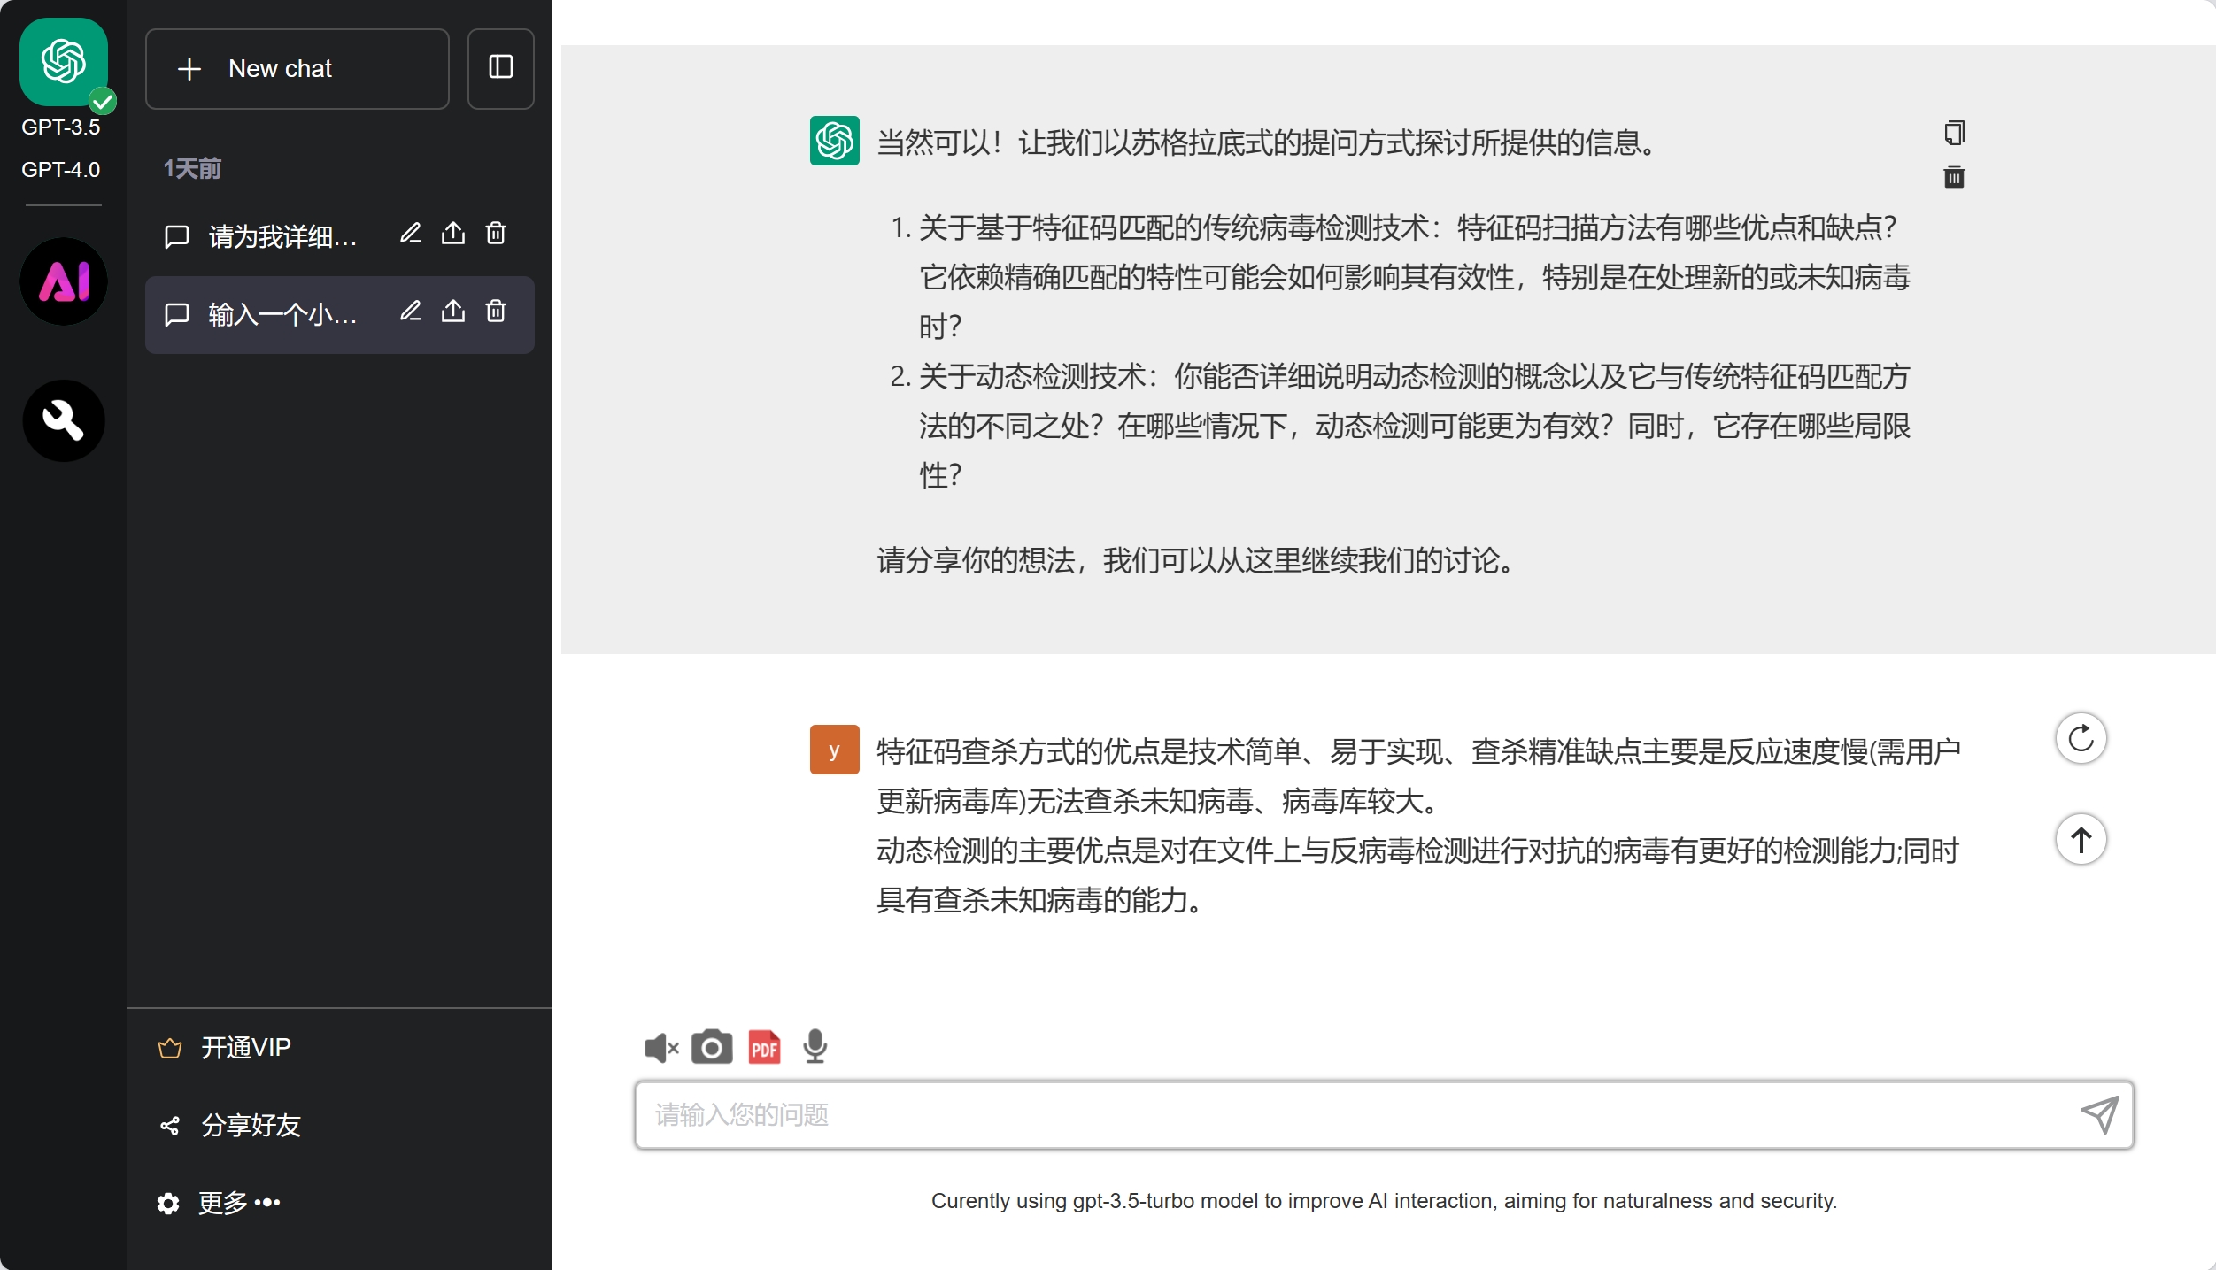Share the 请为我详细… chat via export icon
The height and width of the screenshot is (1270, 2216).
pos(453,234)
